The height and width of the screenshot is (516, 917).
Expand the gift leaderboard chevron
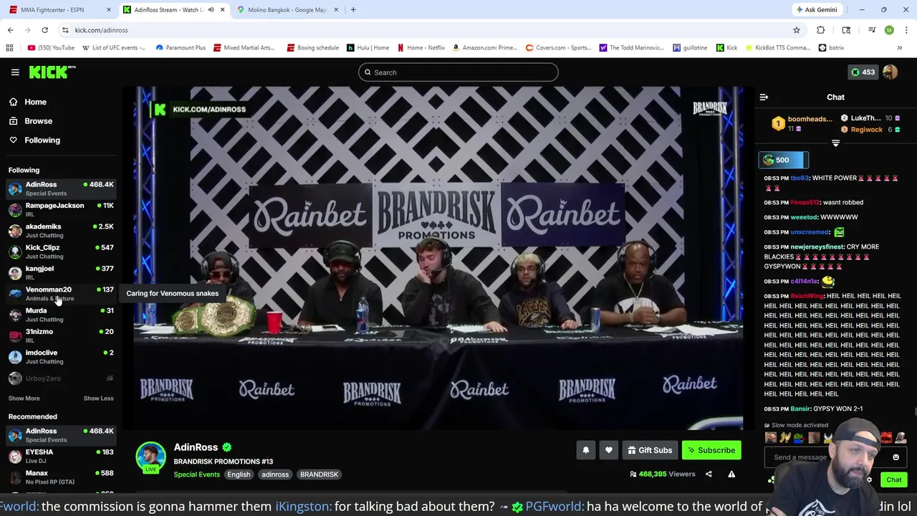pyautogui.click(x=835, y=143)
